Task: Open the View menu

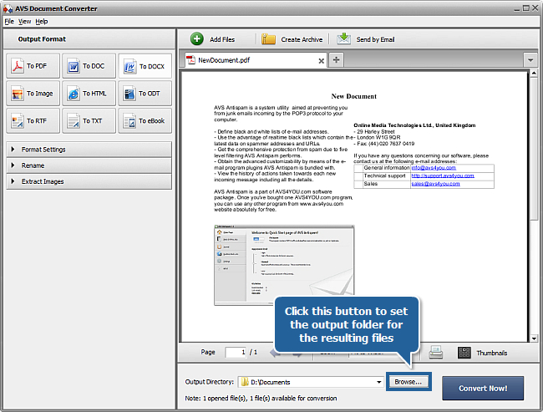Action: click(x=24, y=22)
